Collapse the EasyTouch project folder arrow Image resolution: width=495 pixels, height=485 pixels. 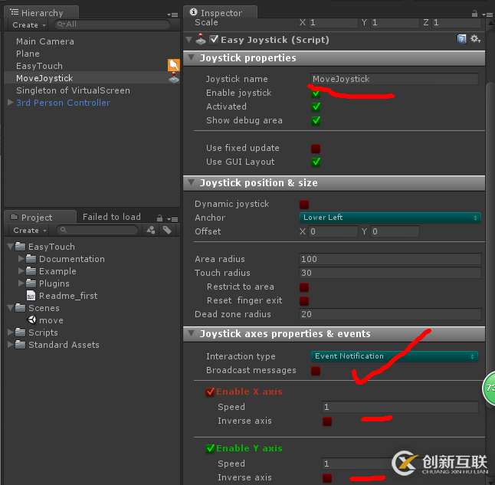point(10,246)
